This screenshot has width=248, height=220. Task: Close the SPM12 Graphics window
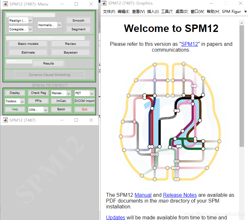[x=241, y=3]
